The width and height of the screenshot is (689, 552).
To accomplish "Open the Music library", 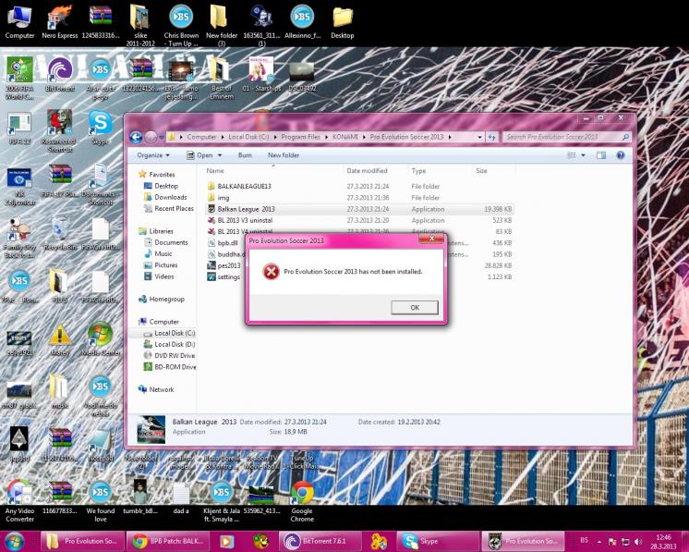I will coord(158,253).
